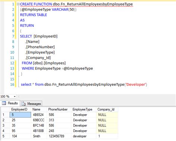This screenshot has width=176, height=141.
Task: Click the Name cell 4B188B
Action: tap(39, 131)
